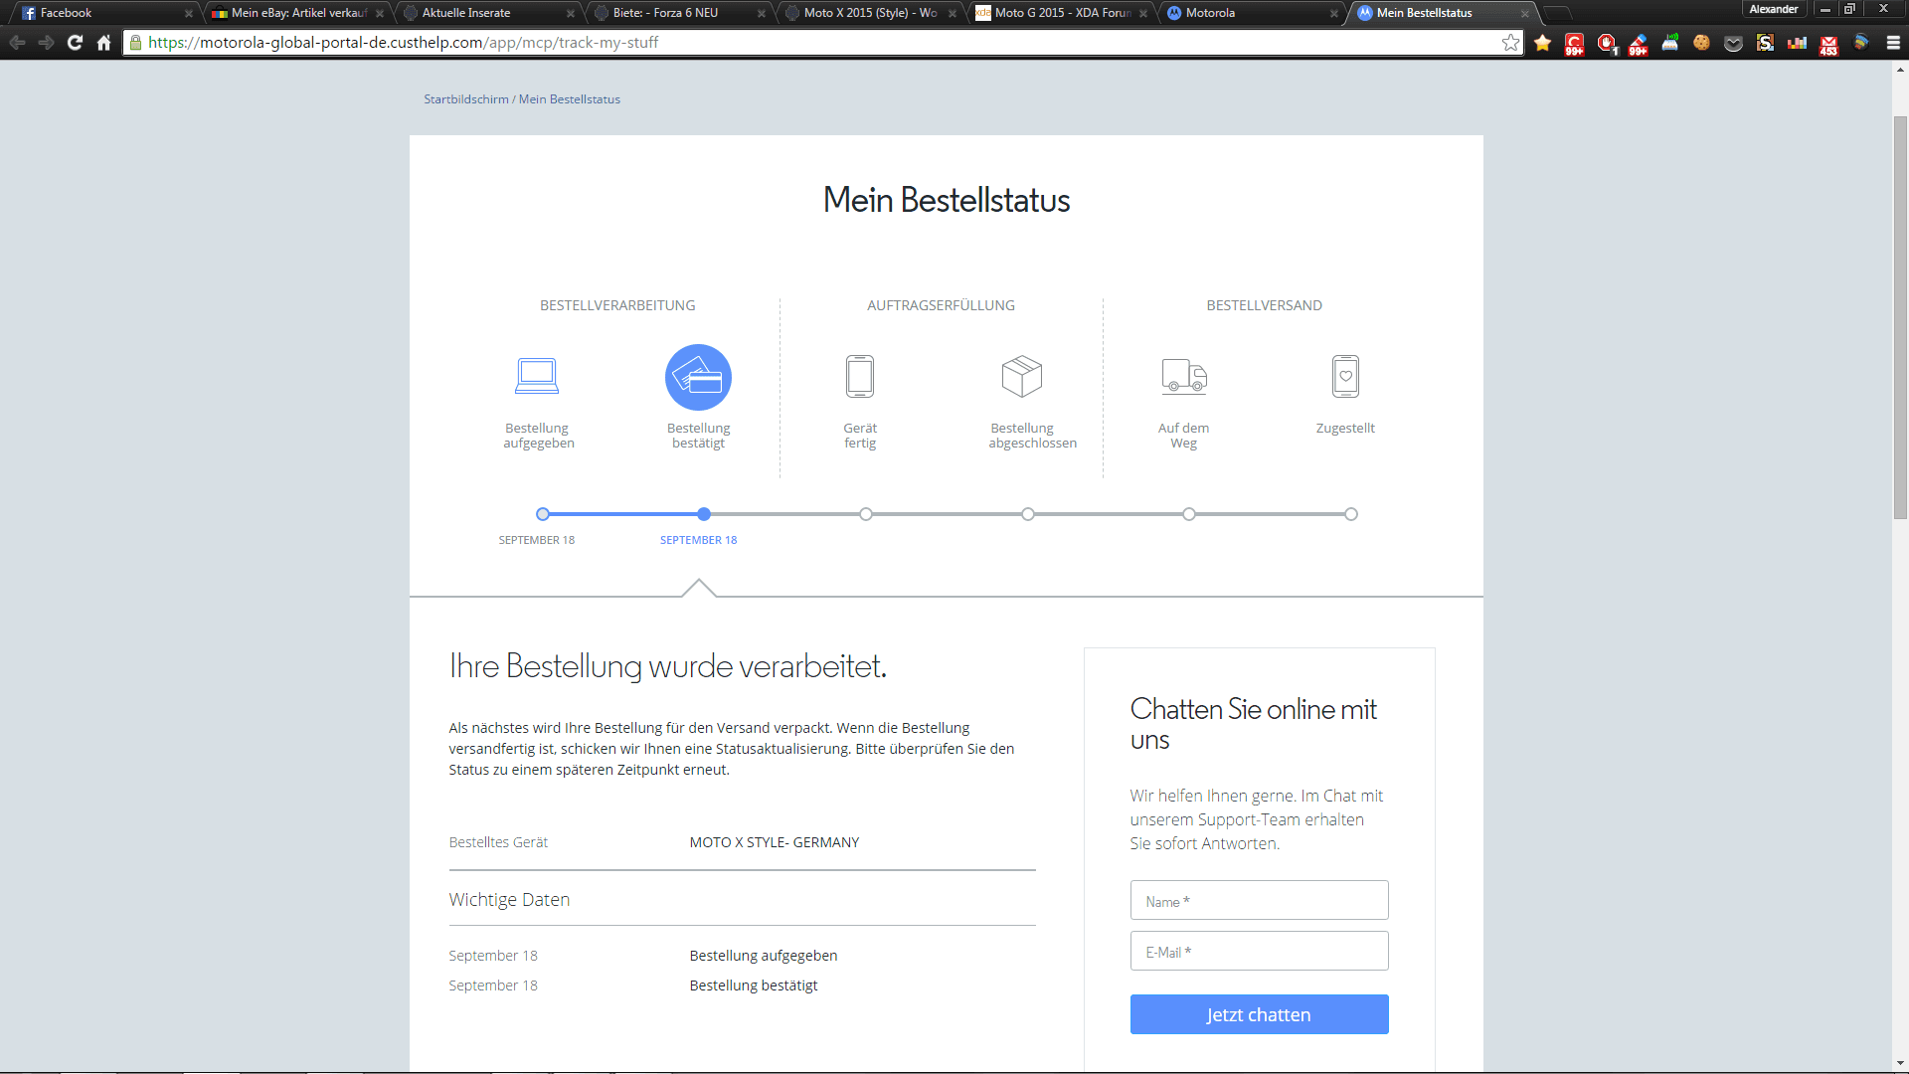Open the colored bar chart extension icon

1797,43
